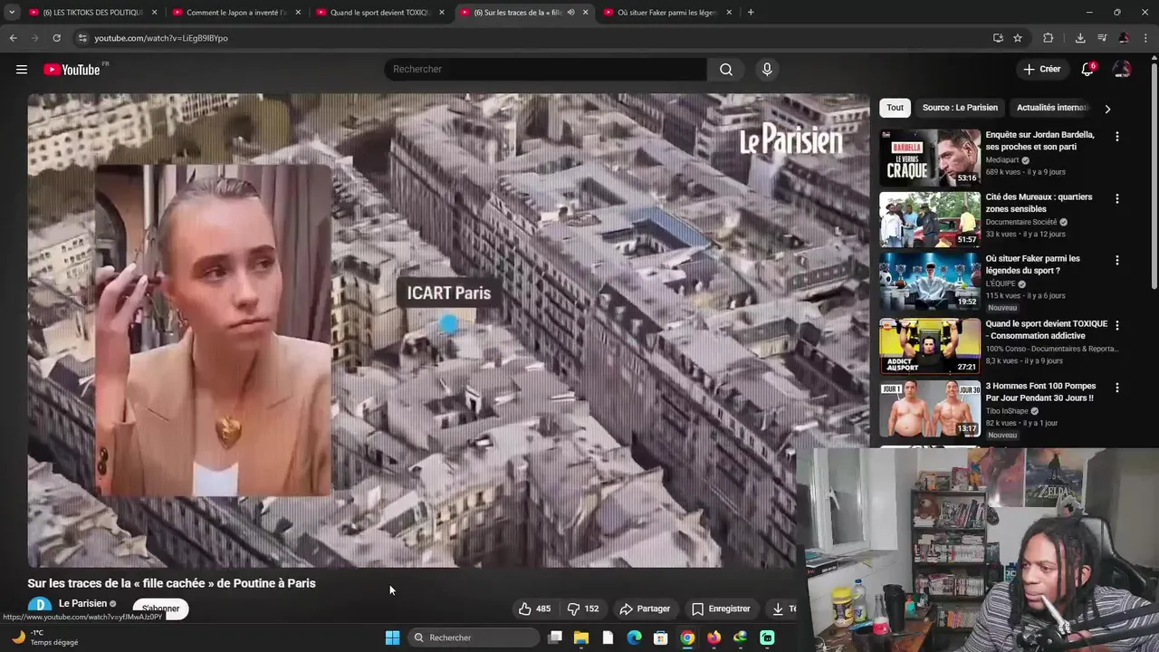The width and height of the screenshot is (1159, 652).
Task: Open options for Enquête sur Jordan Bardella video
Action: pyautogui.click(x=1116, y=137)
